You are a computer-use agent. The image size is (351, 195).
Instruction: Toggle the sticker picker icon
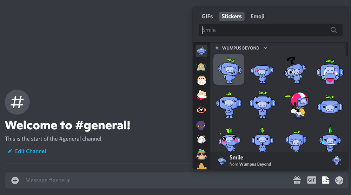[325, 180]
